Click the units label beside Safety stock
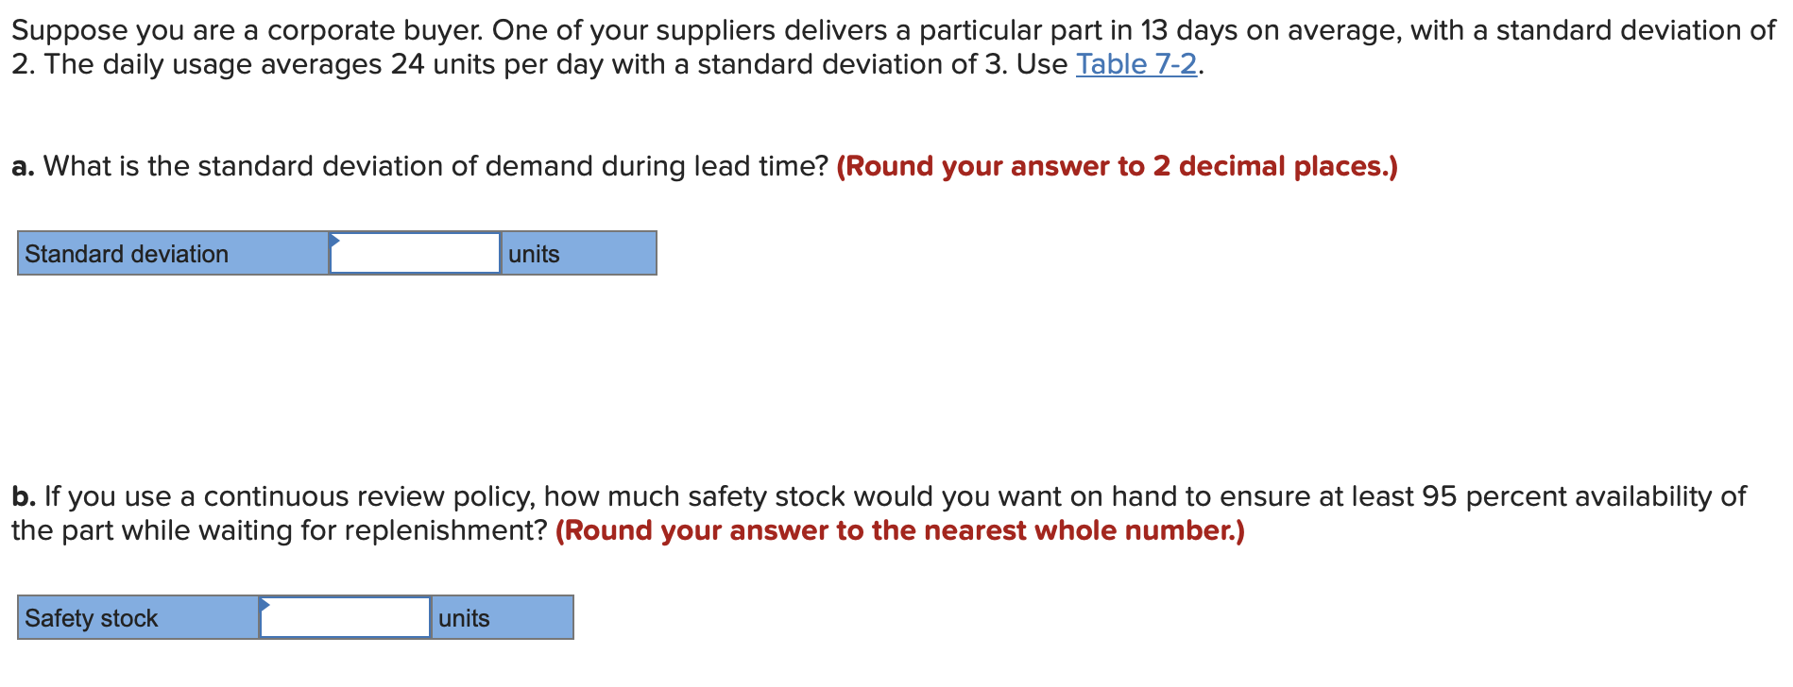Screen dimensions: 1793x687 (x=463, y=618)
